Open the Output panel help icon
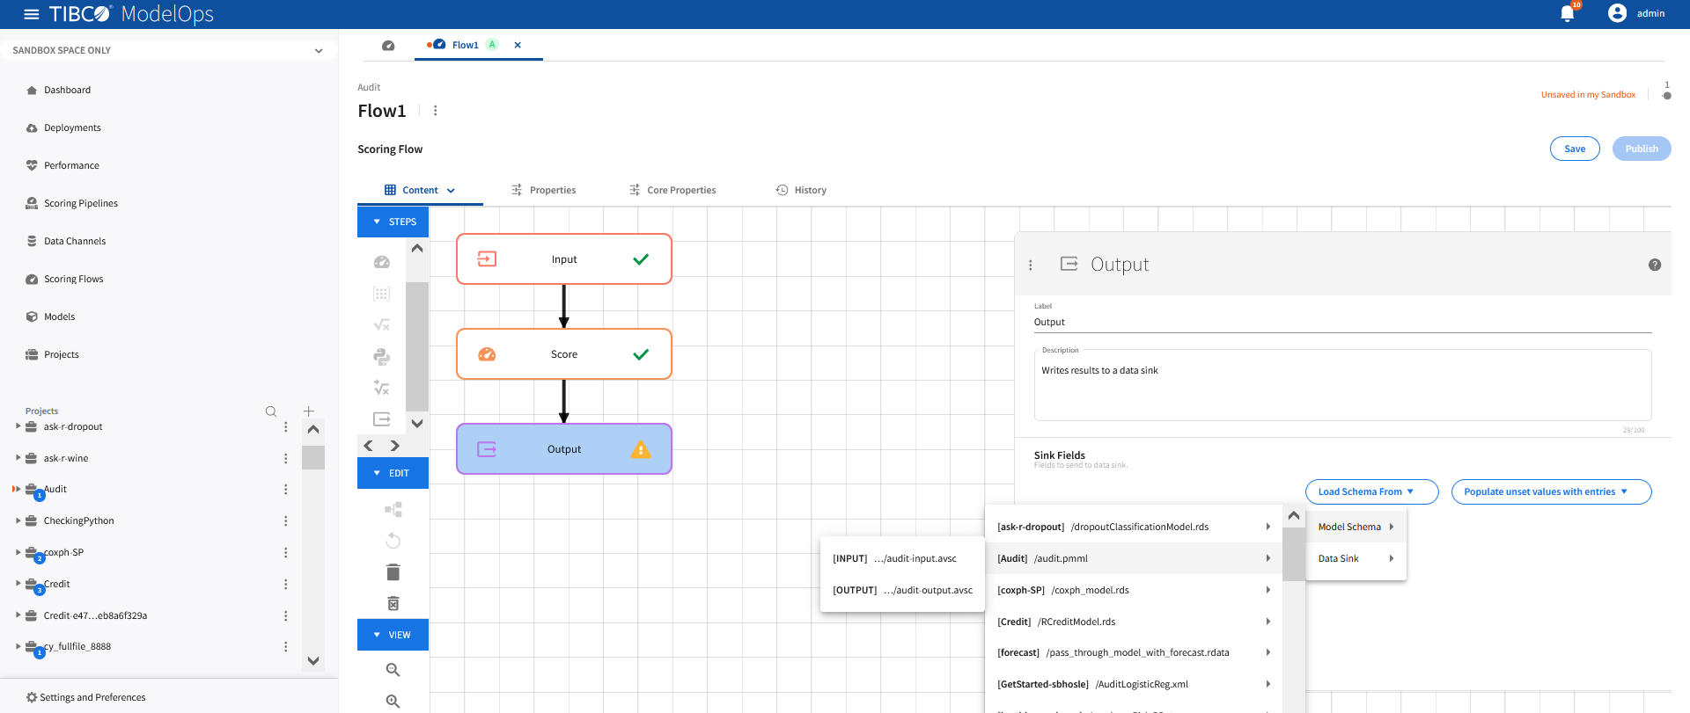 point(1655,265)
